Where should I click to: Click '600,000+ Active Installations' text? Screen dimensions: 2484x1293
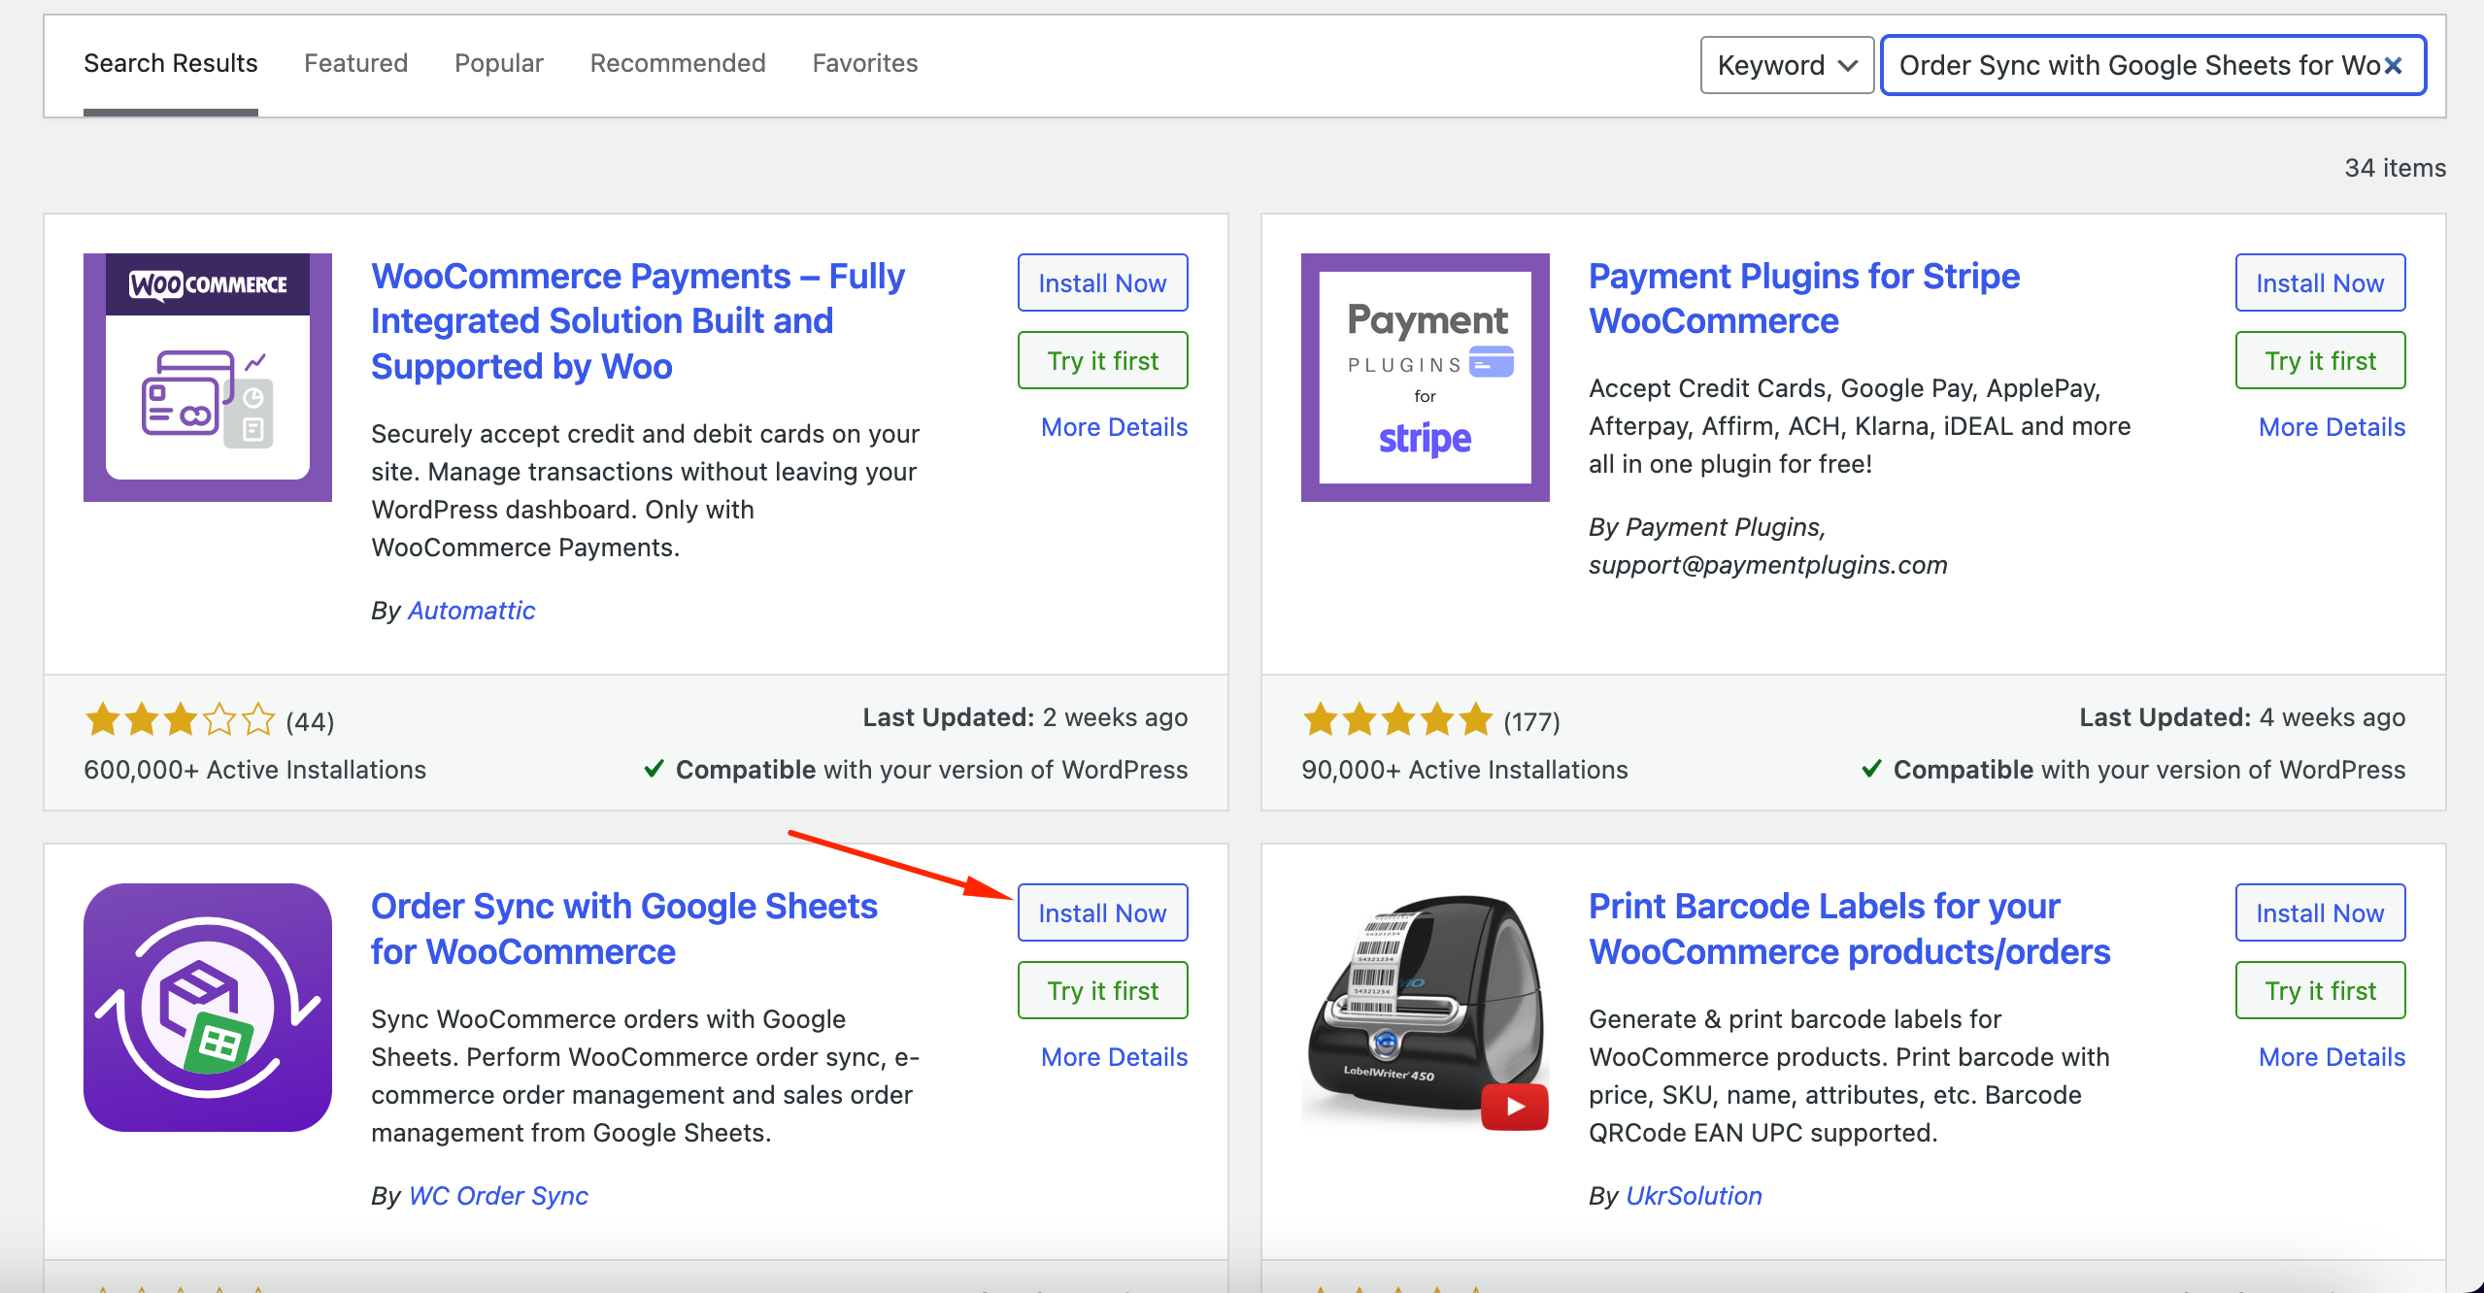click(255, 770)
